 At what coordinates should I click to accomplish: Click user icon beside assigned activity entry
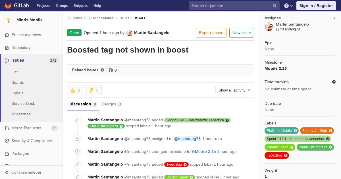click(x=77, y=139)
